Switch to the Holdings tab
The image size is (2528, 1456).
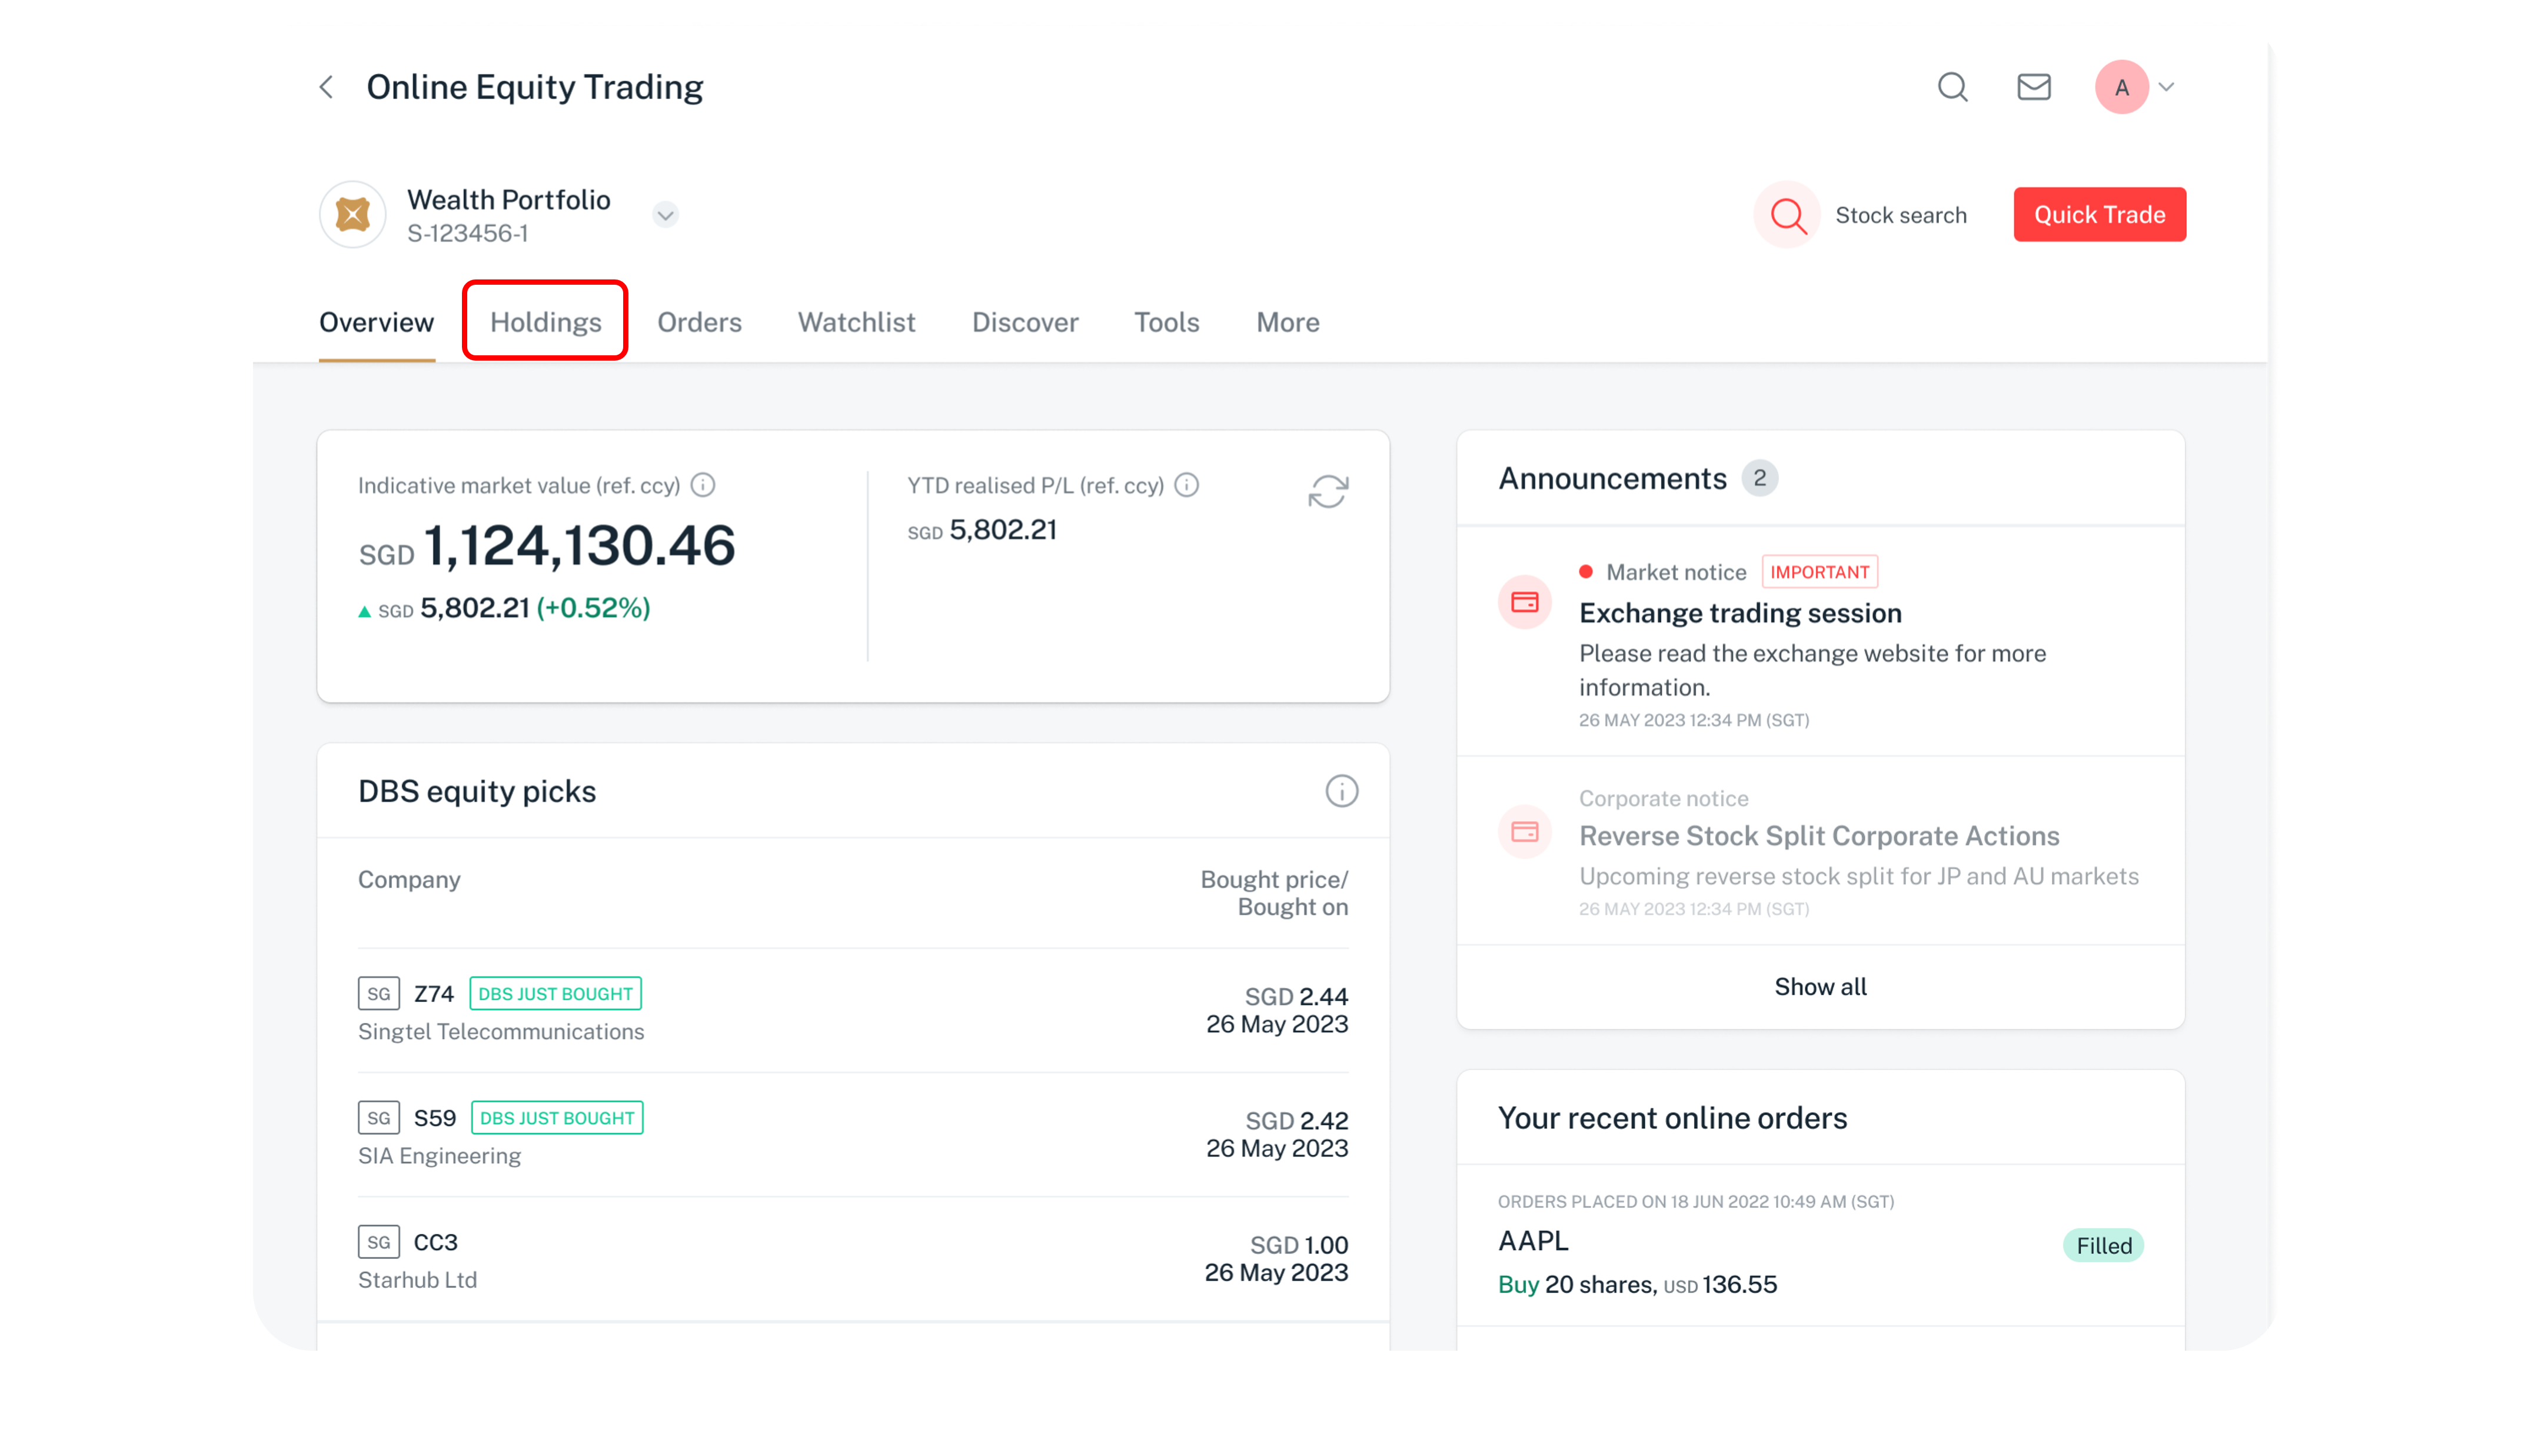(545, 322)
